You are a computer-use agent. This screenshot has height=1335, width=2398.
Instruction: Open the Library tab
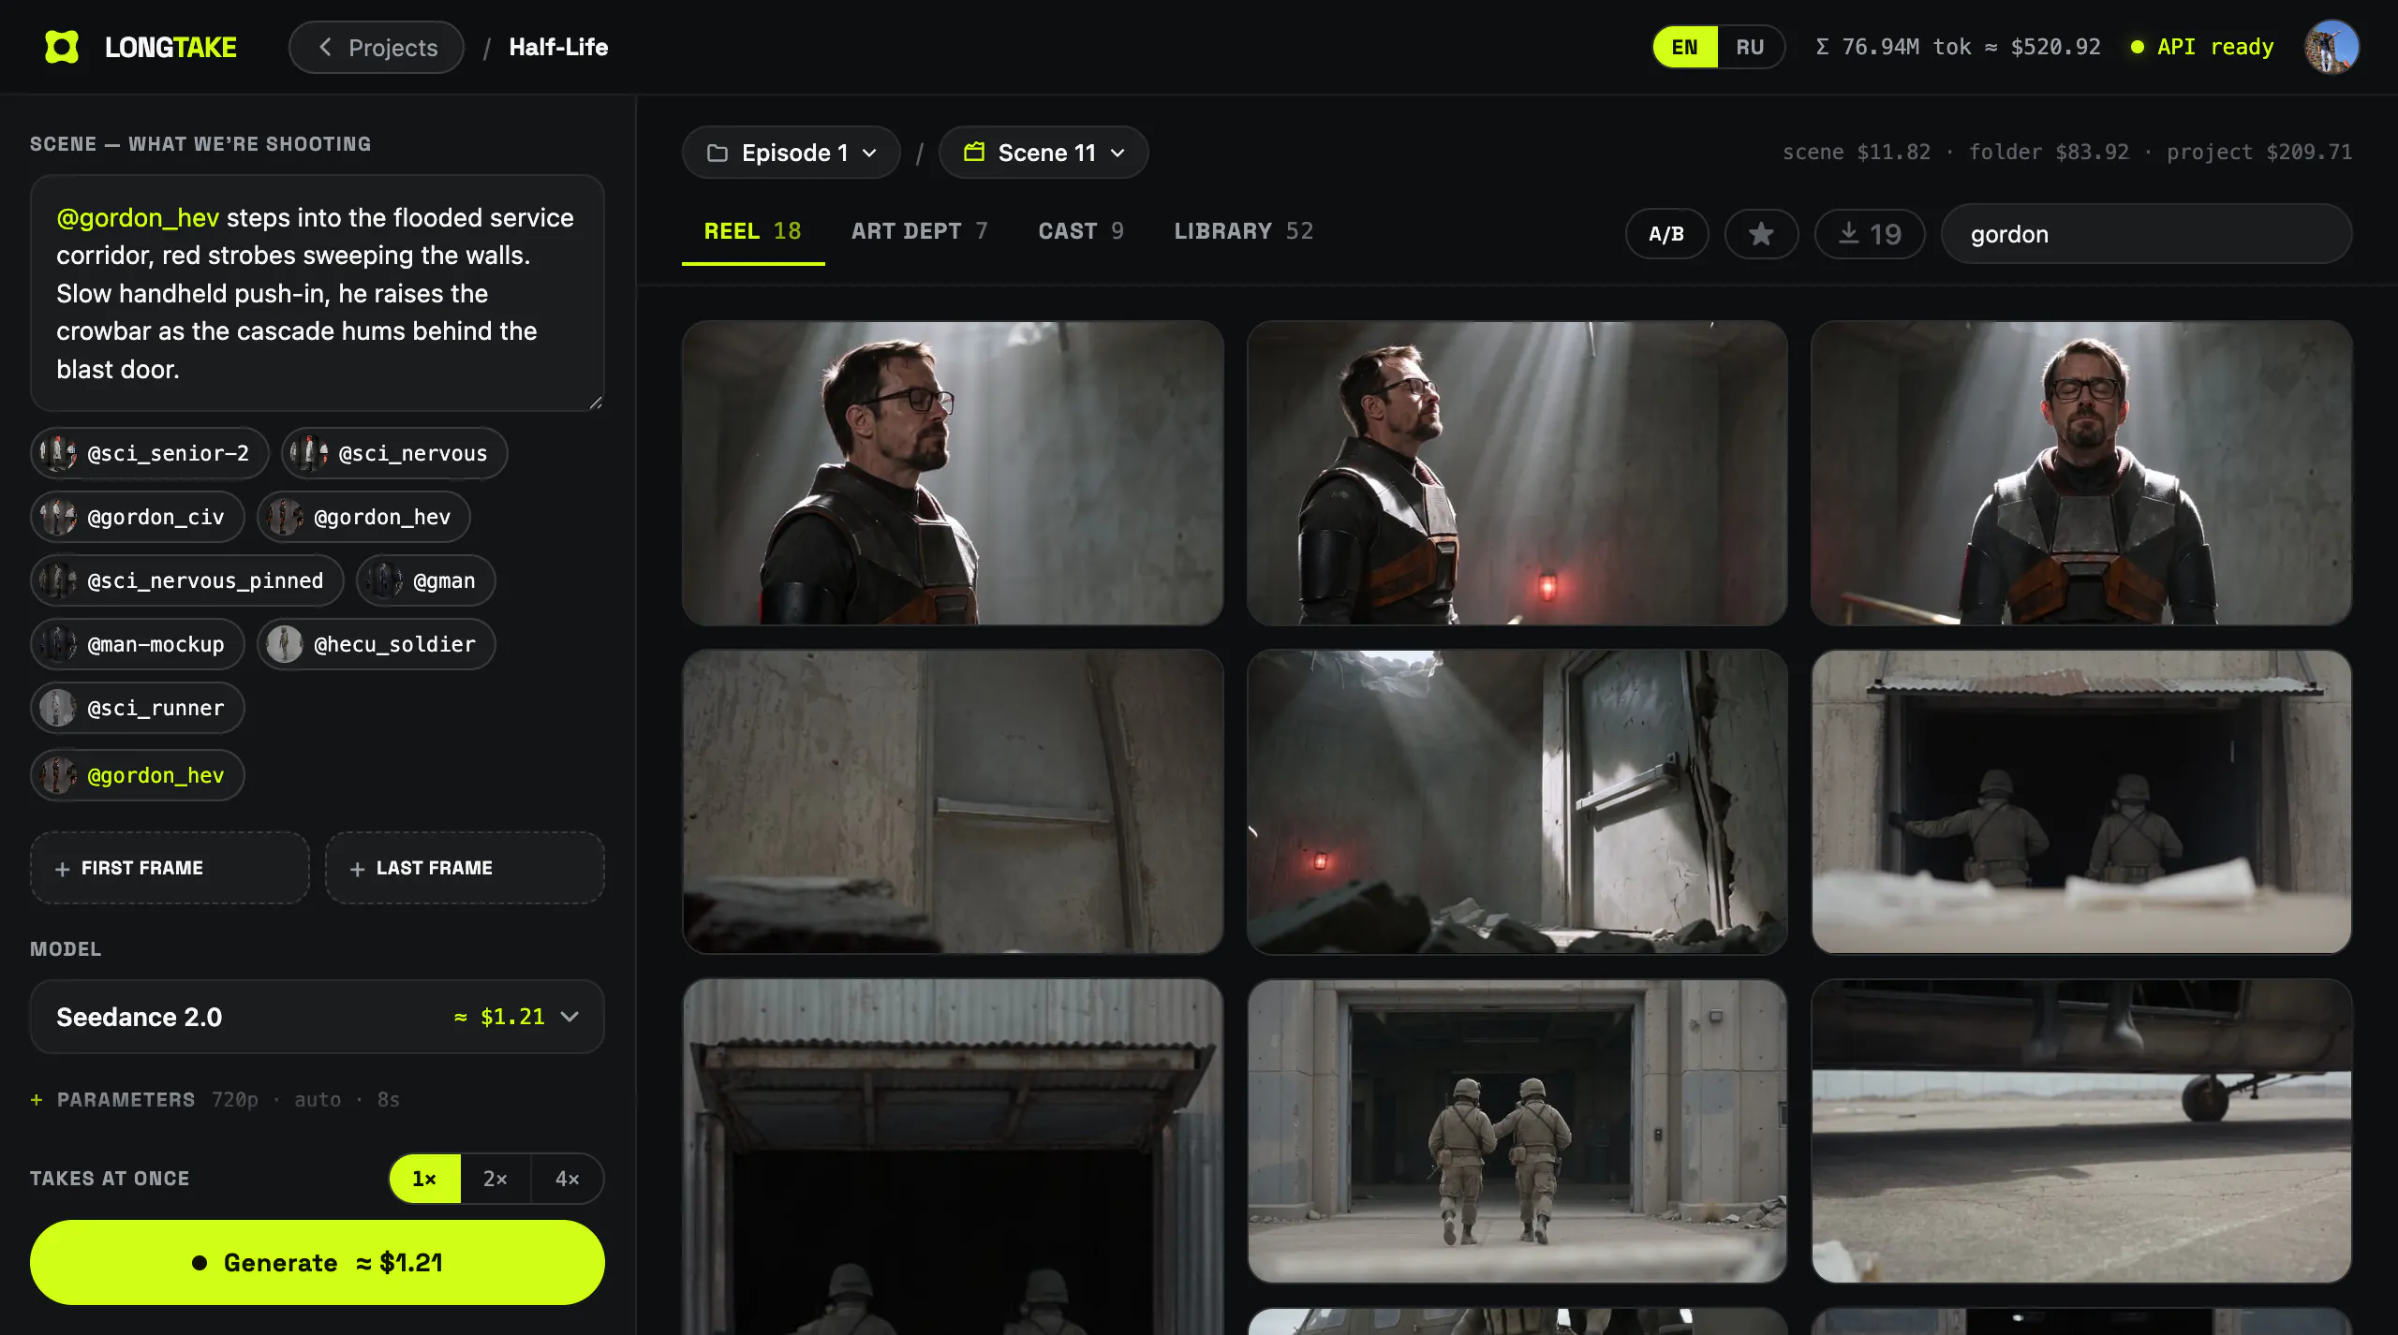1244,231
